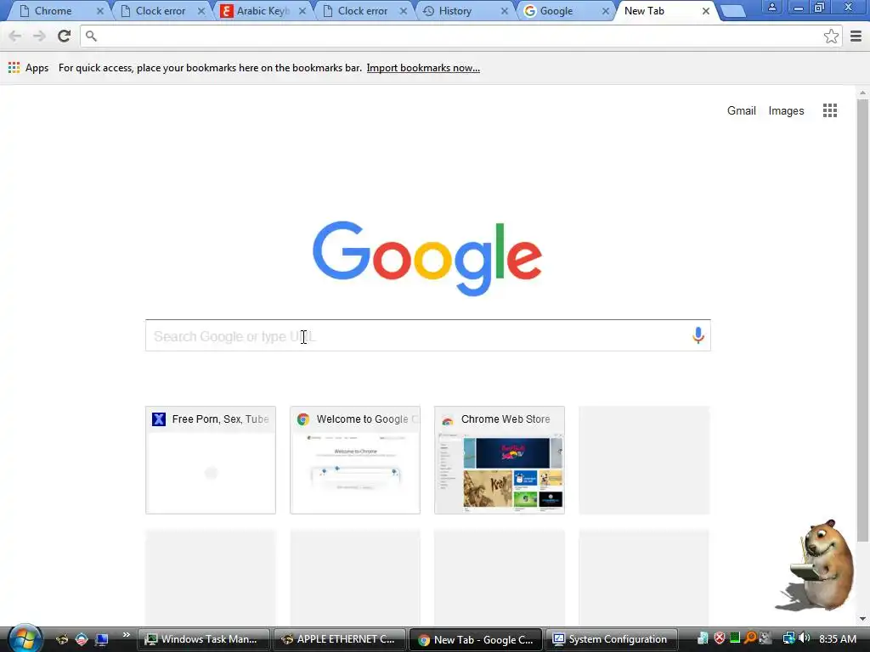Screen dimensions: 870x652
Task: Open the Chrome hamburger menu
Action: tap(856, 36)
